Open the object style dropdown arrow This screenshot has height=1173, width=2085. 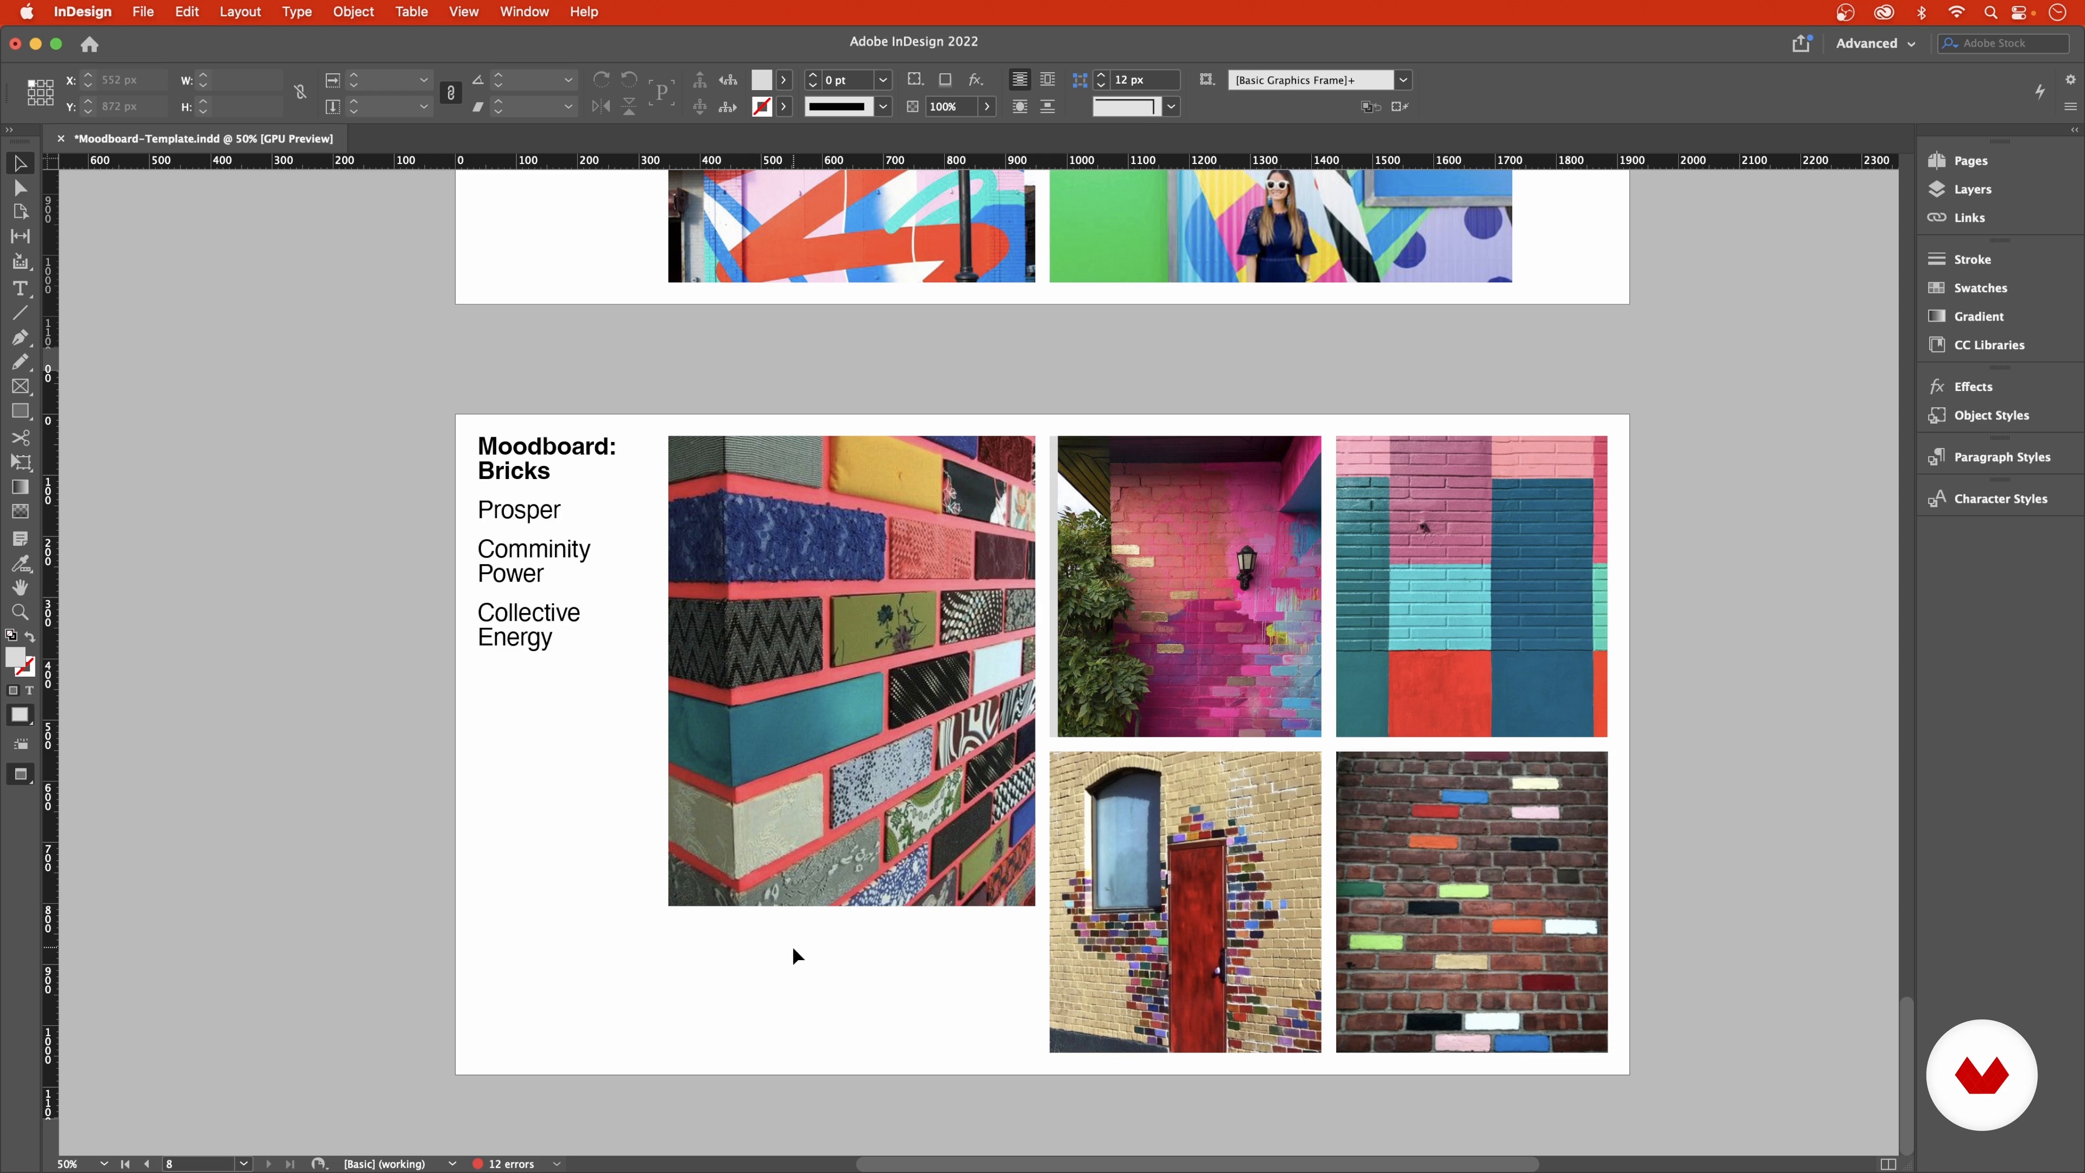(x=1404, y=80)
